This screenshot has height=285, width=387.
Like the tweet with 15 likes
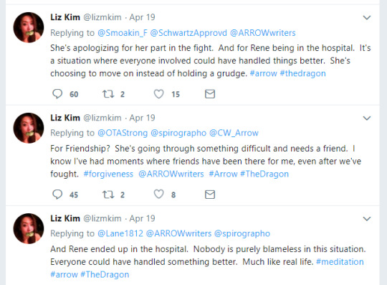point(158,94)
